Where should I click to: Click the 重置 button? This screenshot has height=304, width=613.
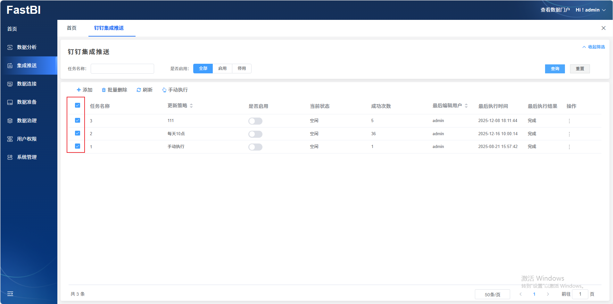(x=580, y=69)
